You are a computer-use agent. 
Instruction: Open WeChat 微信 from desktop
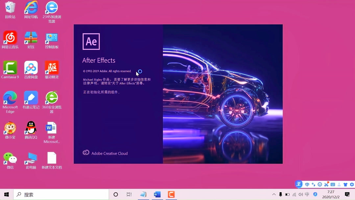(10, 158)
